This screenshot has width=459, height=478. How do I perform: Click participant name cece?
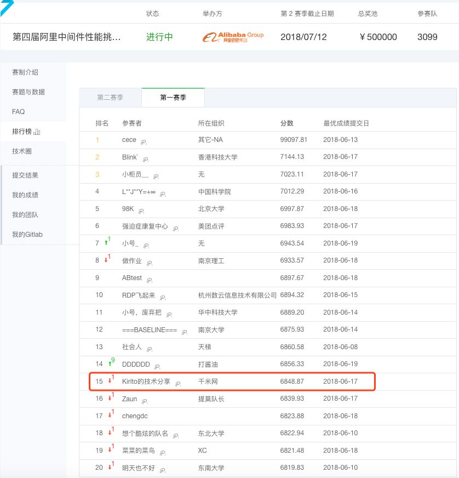pyautogui.click(x=129, y=140)
